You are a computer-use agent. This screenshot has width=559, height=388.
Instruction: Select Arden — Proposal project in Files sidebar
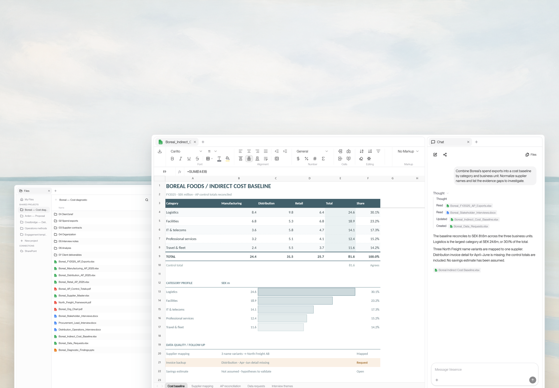[x=34, y=216]
